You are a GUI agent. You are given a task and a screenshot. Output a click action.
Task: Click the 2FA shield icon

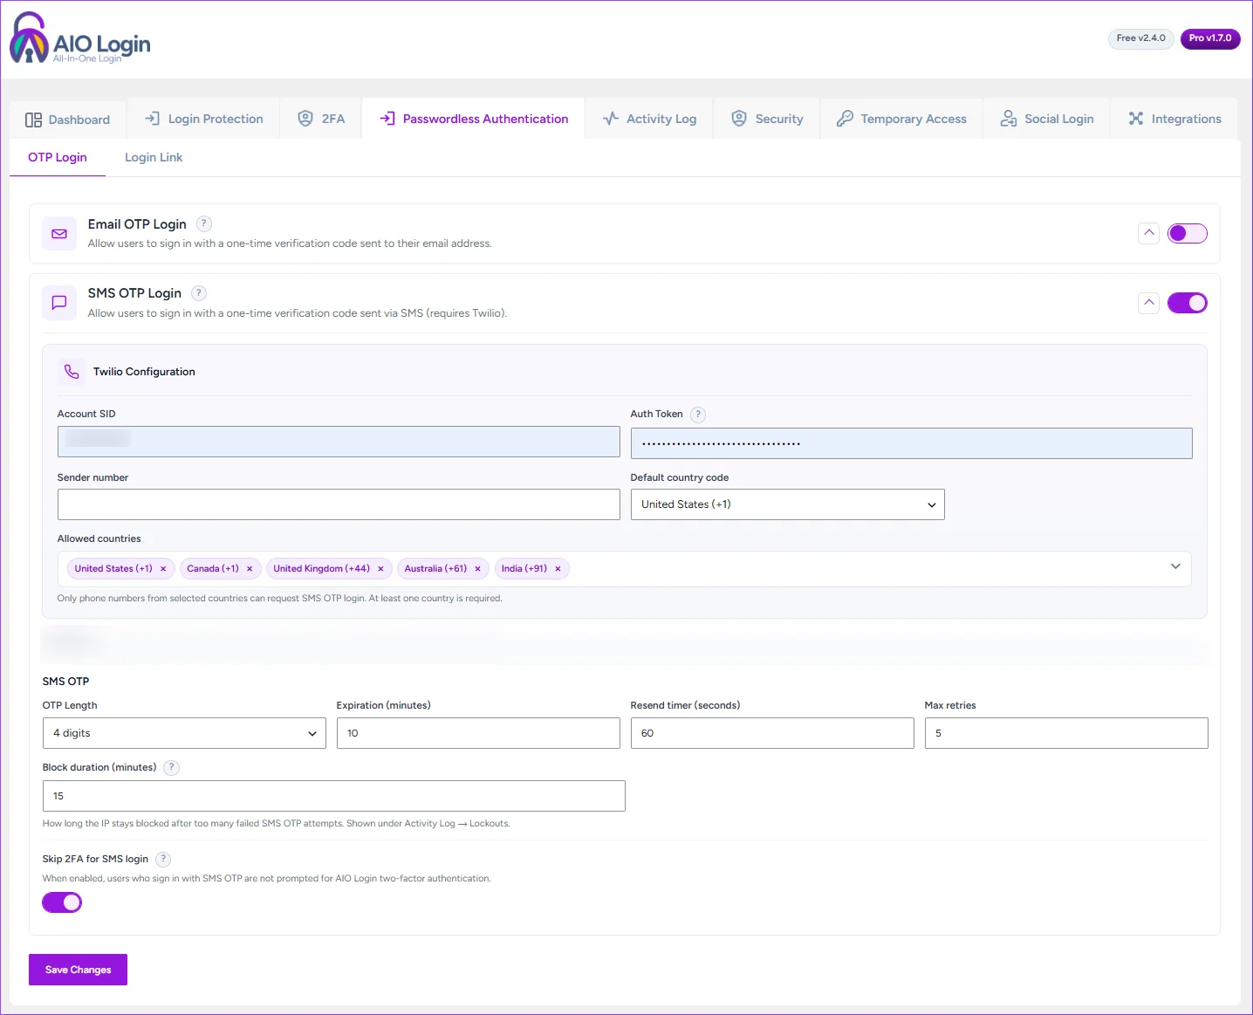coord(305,119)
